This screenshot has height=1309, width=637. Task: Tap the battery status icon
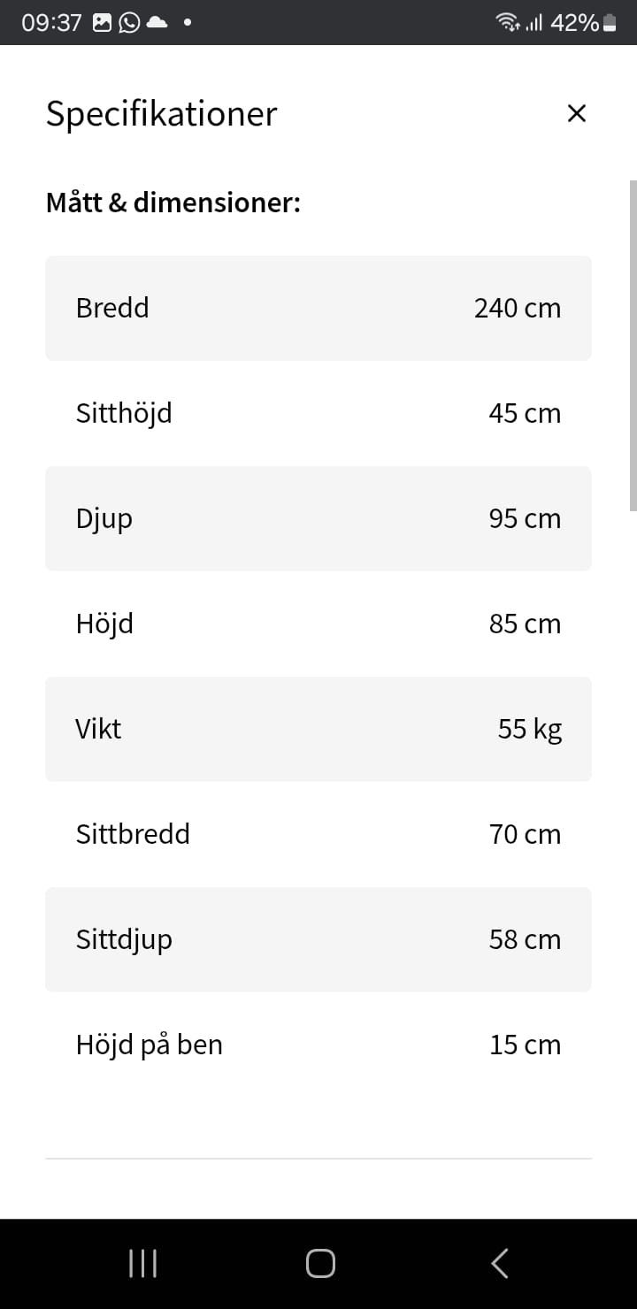pos(610,23)
